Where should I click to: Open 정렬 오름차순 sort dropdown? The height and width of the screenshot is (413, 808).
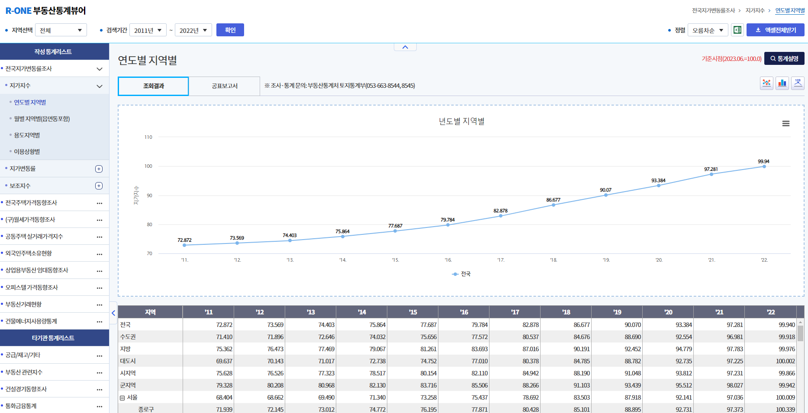pos(708,30)
